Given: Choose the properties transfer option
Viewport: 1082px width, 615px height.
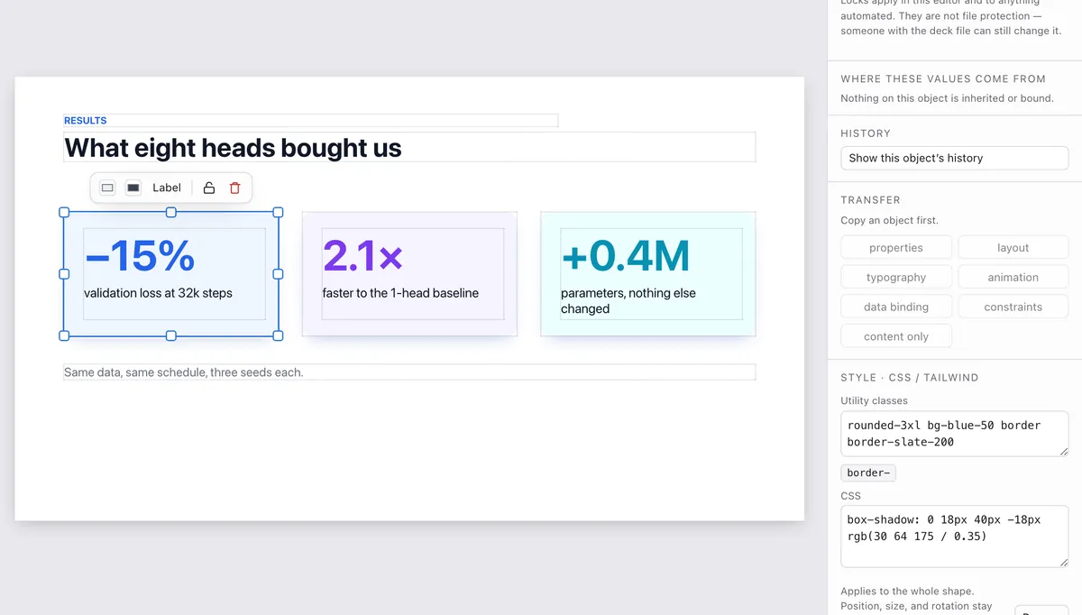Looking at the screenshot, I should point(896,248).
